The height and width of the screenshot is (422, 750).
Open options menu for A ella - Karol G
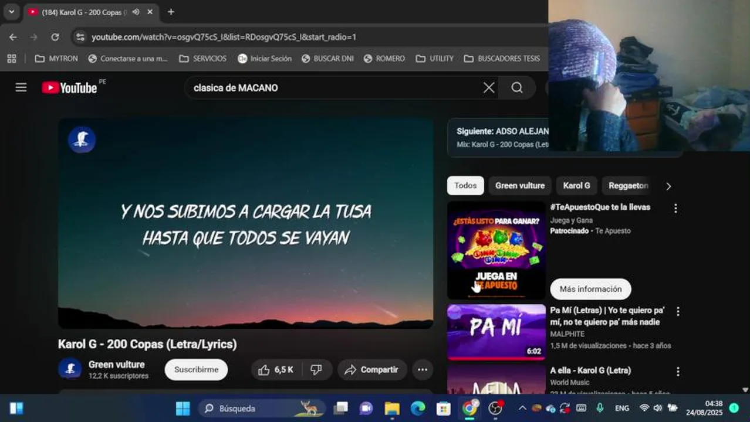(678, 372)
